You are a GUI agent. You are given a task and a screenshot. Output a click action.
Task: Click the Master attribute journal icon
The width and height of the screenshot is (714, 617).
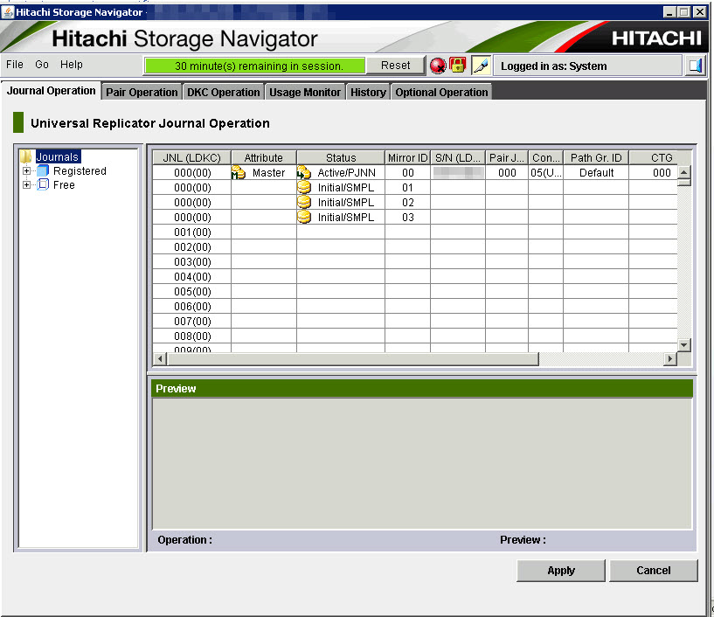point(239,172)
